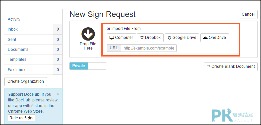Open Fax Inbox
The width and height of the screenshot is (261, 125).
click(16, 70)
